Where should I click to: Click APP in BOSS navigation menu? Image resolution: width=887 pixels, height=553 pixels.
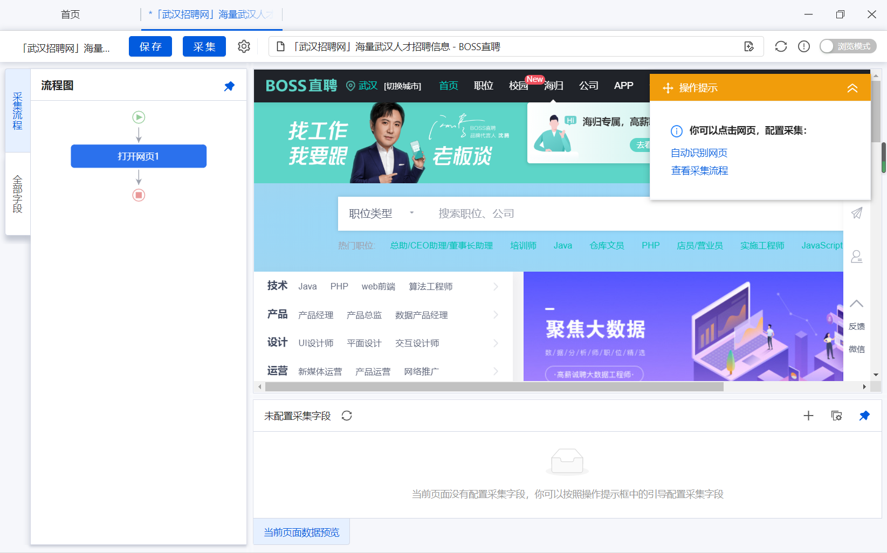(x=624, y=86)
